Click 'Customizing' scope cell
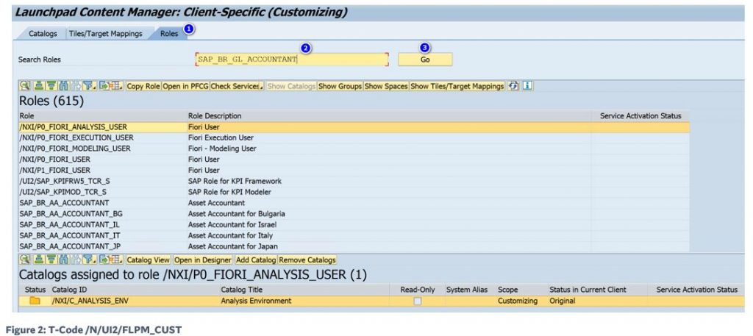753x336 pixels. click(x=518, y=301)
